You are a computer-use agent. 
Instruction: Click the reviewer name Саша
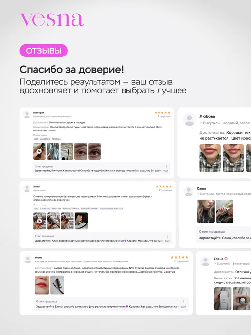[x=201, y=188]
